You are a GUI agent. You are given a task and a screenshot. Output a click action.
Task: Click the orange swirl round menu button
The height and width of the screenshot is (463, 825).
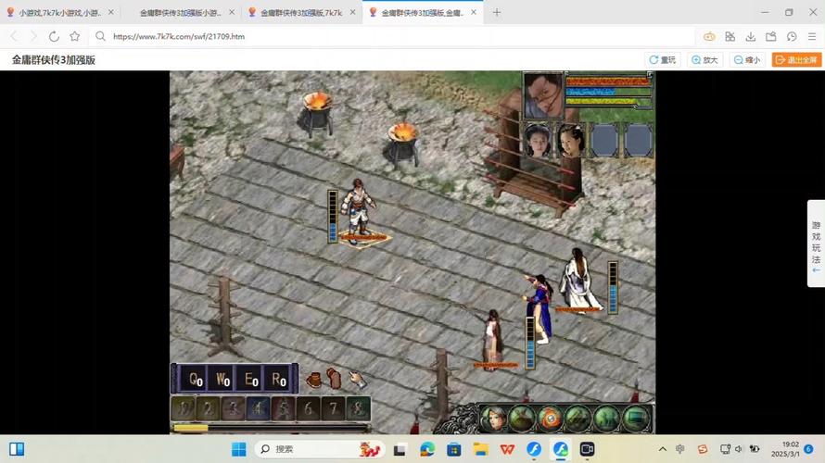coord(551,419)
